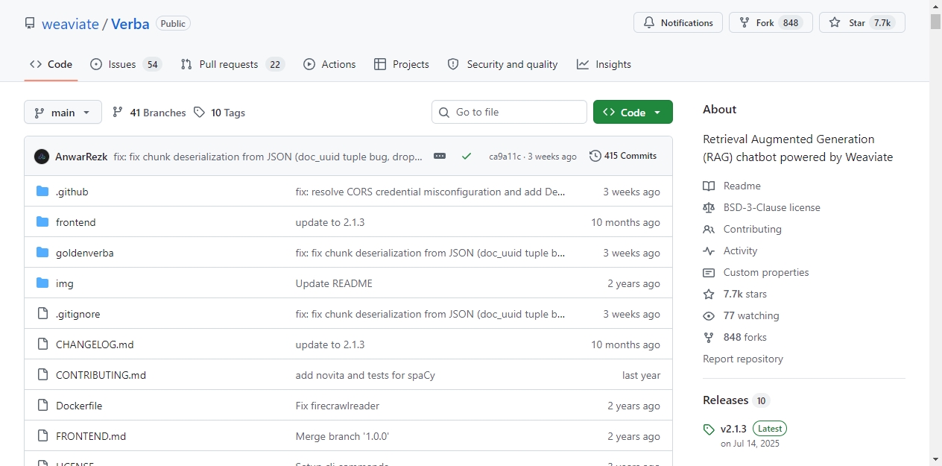View the 10 Tags
The width and height of the screenshot is (942, 466).
[x=219, y=113]
